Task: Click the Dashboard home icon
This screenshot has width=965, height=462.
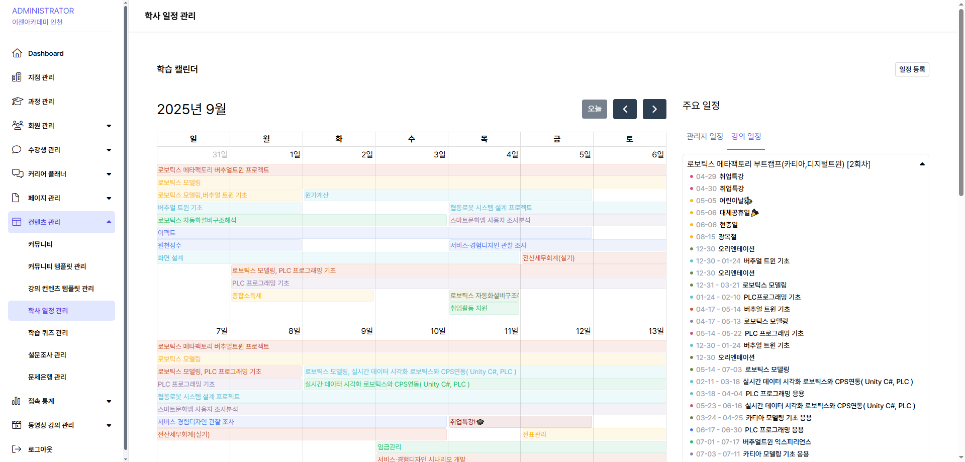Action: coord(17,53)
